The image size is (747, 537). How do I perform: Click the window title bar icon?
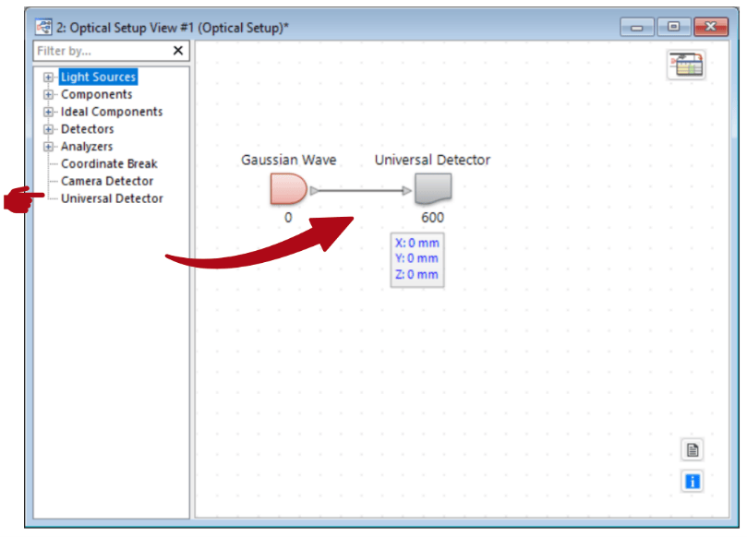[x=43, y=27]
